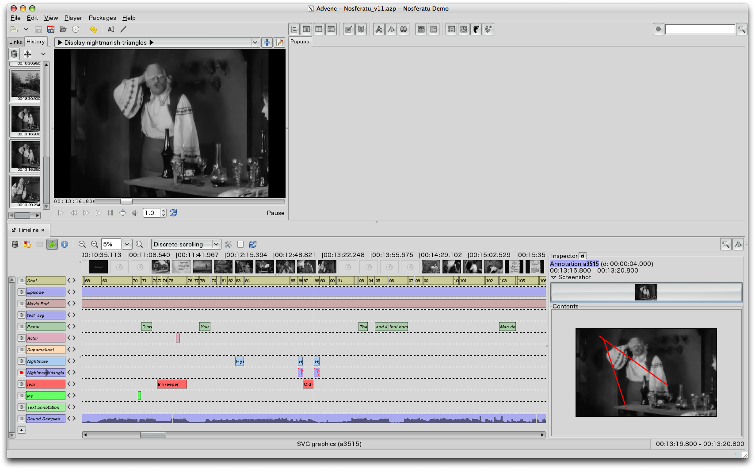Click the black footprint icon
The image size is (755, 469).
476,29
